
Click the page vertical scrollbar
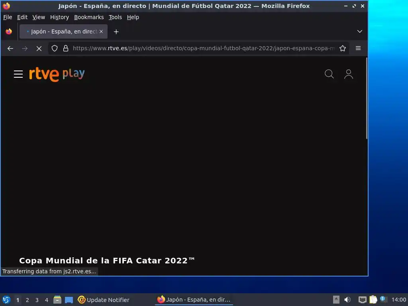tap(367, 98)
